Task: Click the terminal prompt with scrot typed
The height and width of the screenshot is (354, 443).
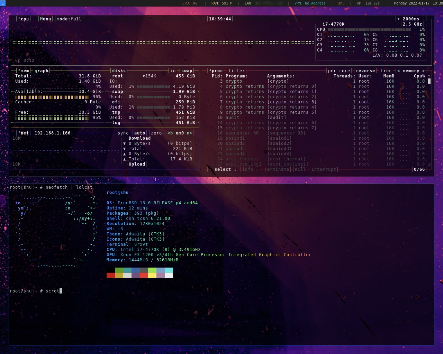Action: pyautogui.click(x=36, y=291)
